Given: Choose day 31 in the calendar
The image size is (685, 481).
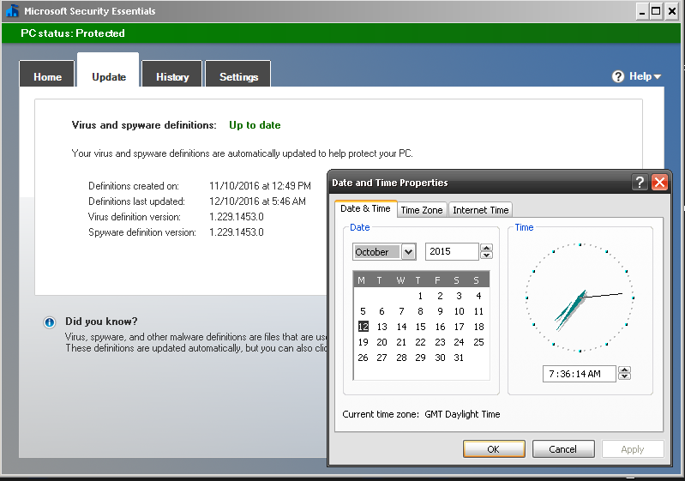Looking at the screenshot, I should pos(459,358).
